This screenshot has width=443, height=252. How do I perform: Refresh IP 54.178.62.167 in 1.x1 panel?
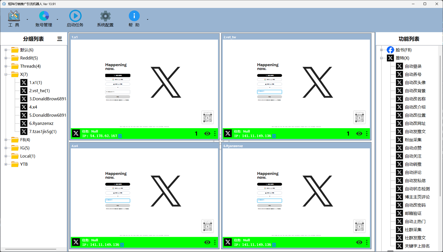point(120,136)
